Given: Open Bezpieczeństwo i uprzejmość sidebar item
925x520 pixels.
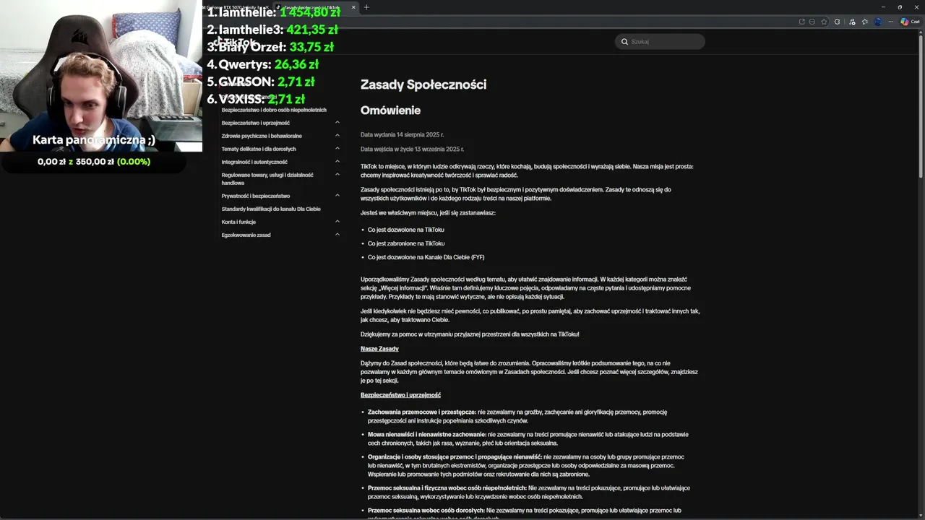Looking at the screenshot, I should pos(255,123).
